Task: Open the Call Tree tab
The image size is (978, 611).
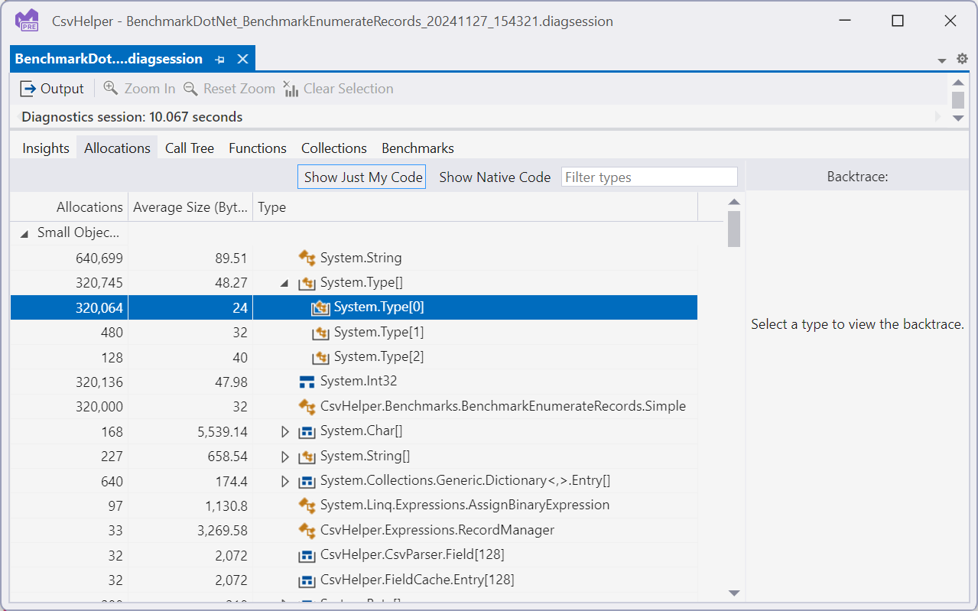Action: coord(190,148)
